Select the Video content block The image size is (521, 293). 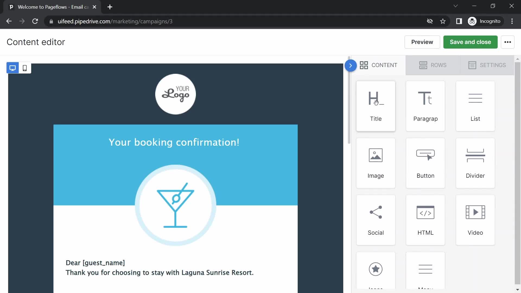coord(475,220)
